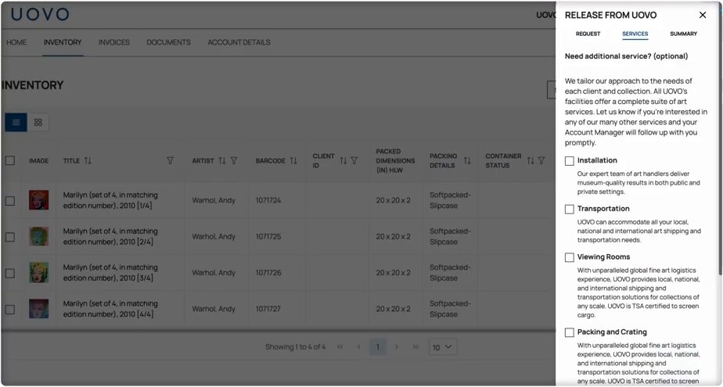Viewport: 723px width, 387px height.
Task: Click the Viewing Rooms label
Action: pyautogui.click(x=603, y=257)
